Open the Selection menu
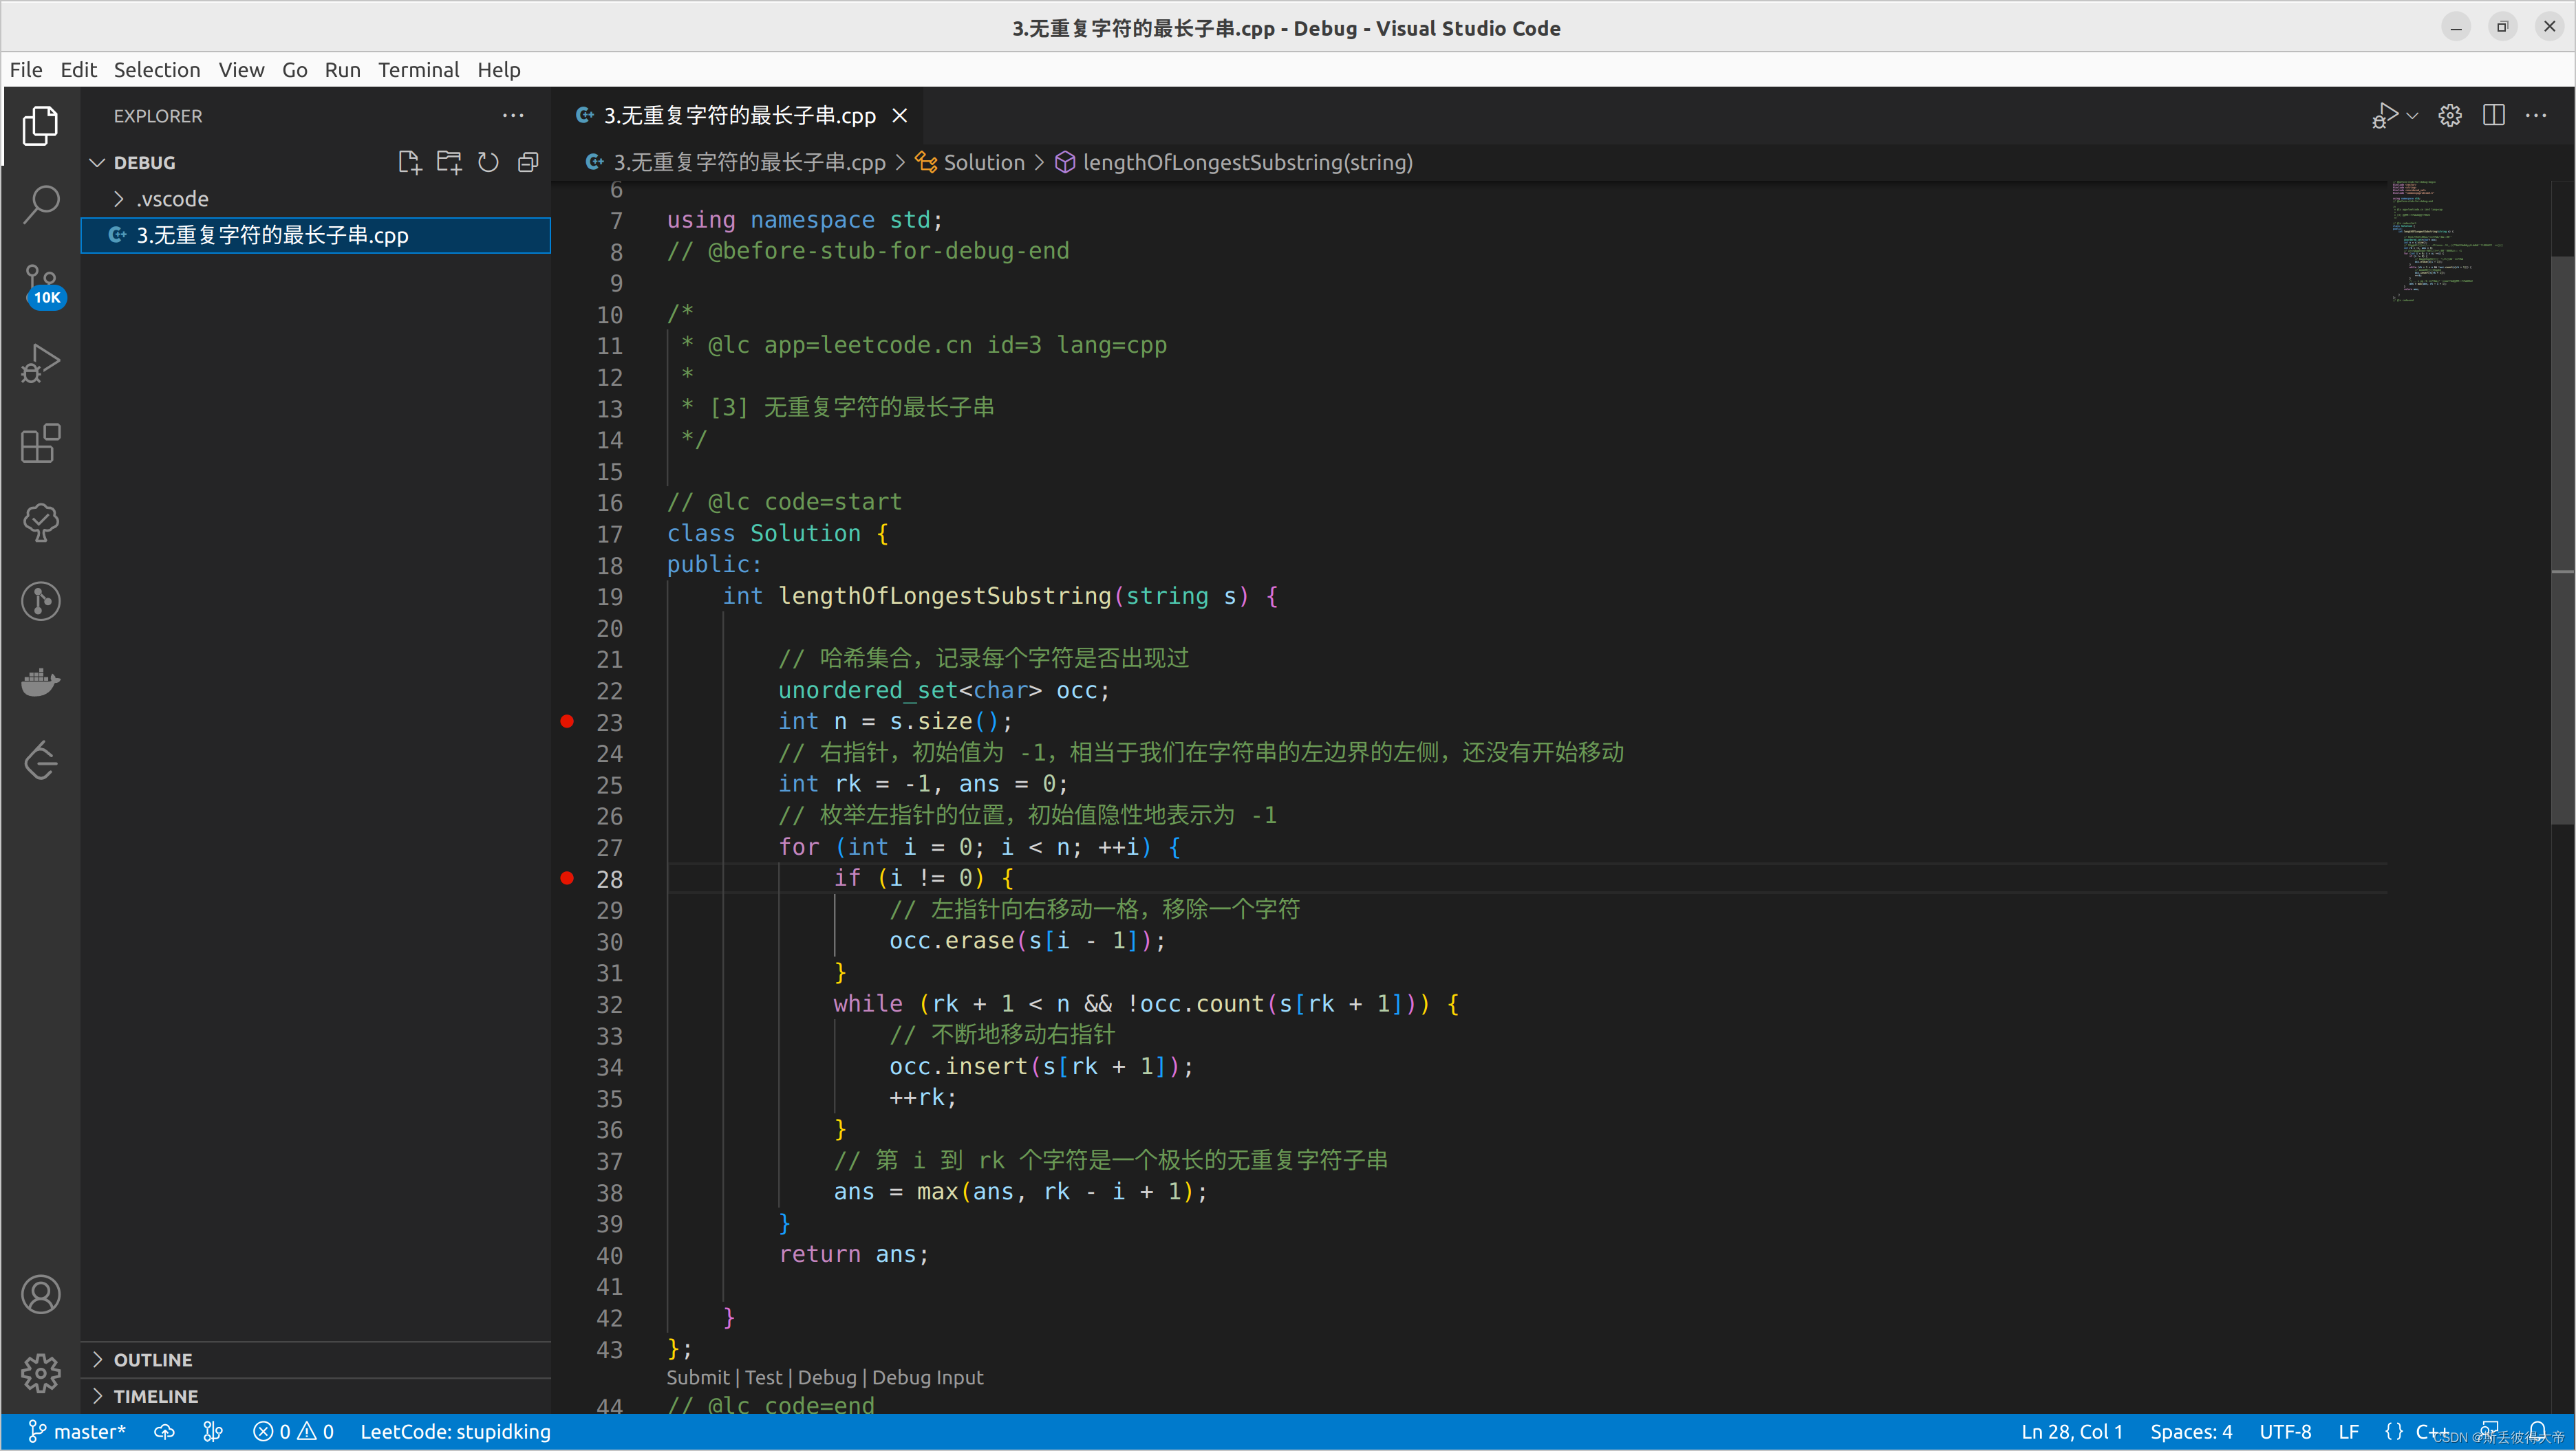Viewport: 2576px width, 1451px height. point(157,70)
